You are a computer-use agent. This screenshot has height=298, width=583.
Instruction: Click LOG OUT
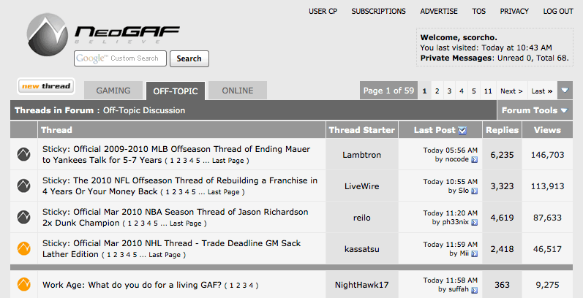tap(558, 12)
